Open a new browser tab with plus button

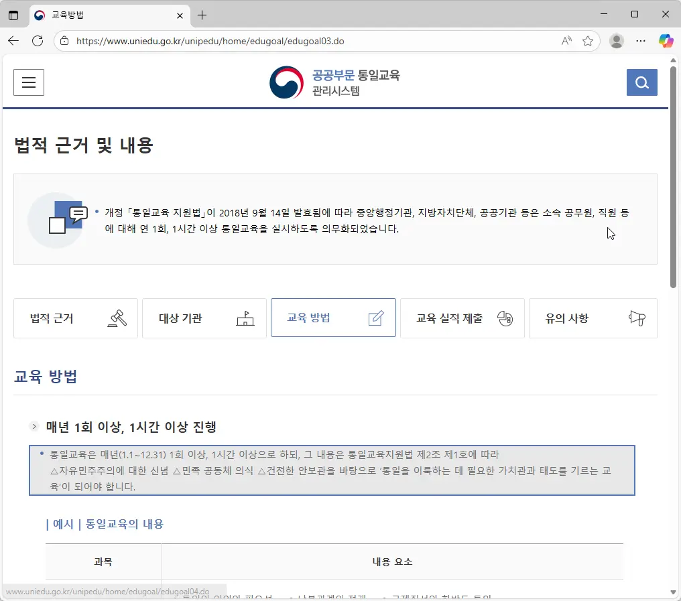(202, 15)
